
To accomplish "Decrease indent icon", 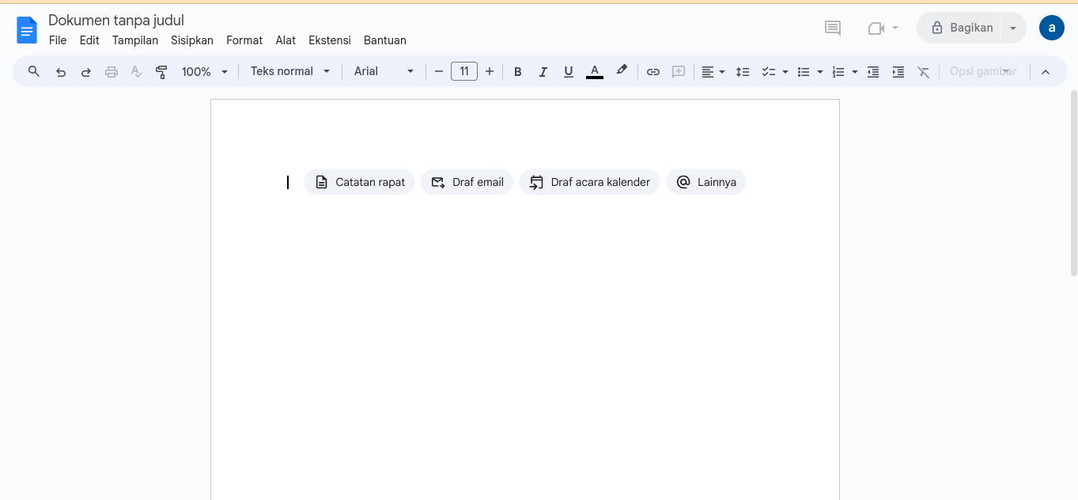I will (873, 72).
